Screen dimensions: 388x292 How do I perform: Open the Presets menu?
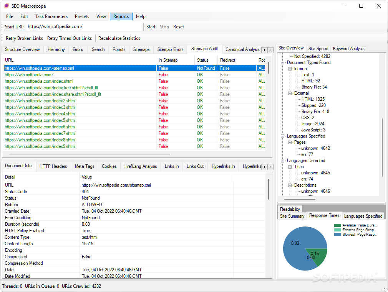(x=82, y=16)
